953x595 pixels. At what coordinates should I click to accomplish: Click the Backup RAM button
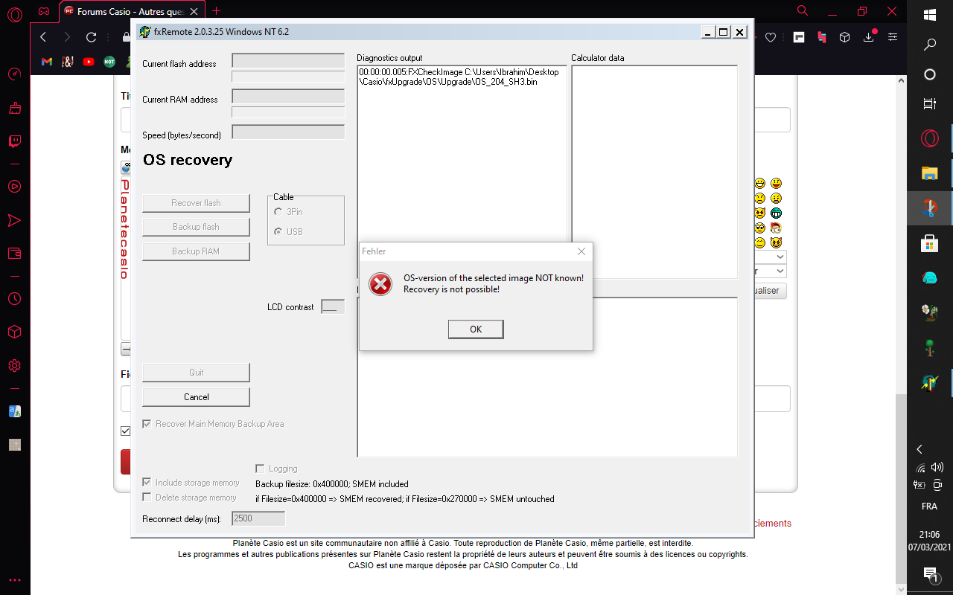[196, 251]
